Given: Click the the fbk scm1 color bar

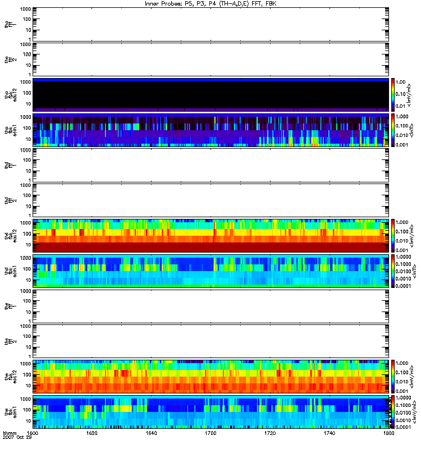Looking at the screenshot, I should coord(393,412).
